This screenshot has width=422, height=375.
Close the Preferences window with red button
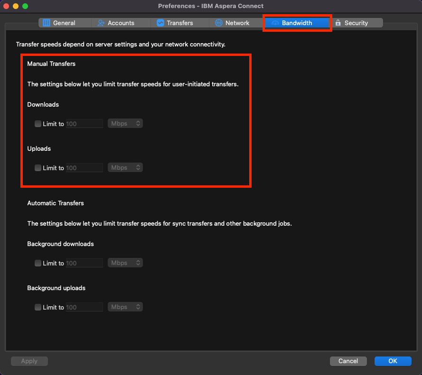click(x=6, y=6)
